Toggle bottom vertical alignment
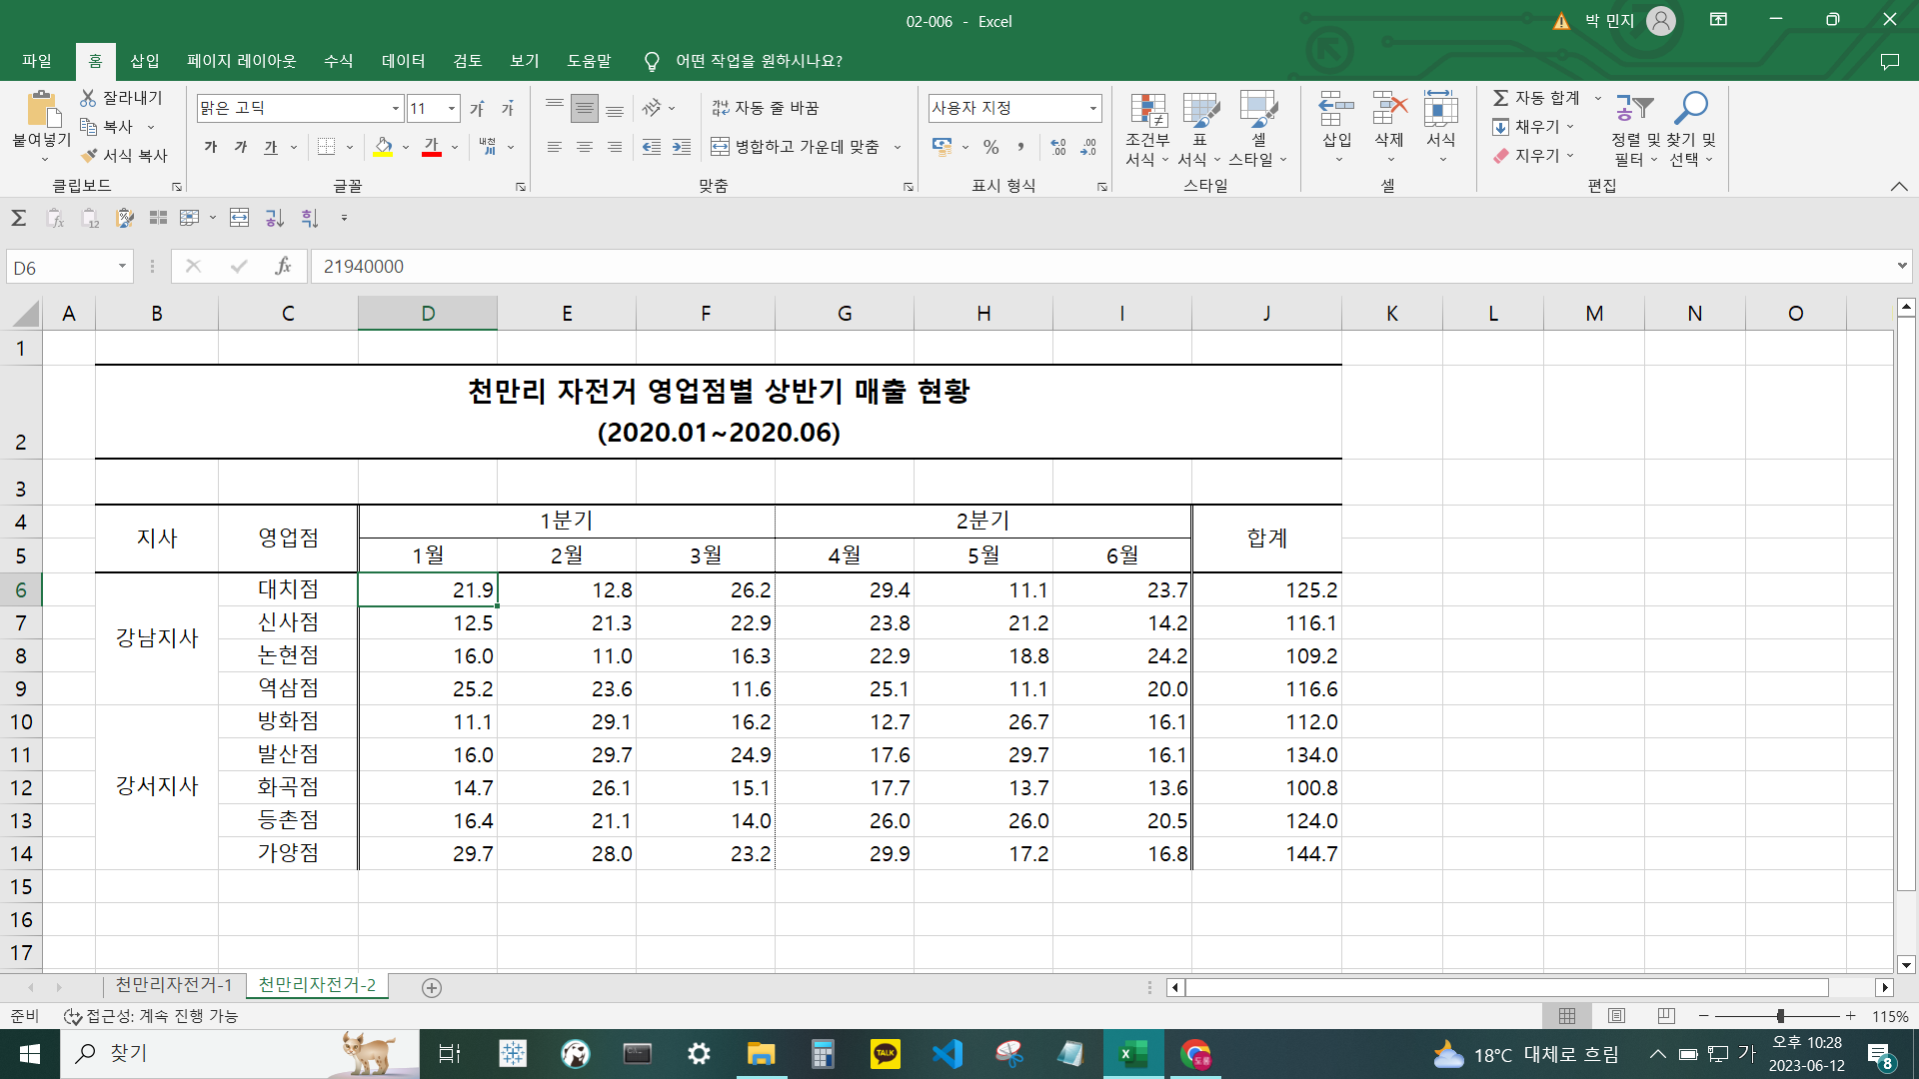 [615, 108]
